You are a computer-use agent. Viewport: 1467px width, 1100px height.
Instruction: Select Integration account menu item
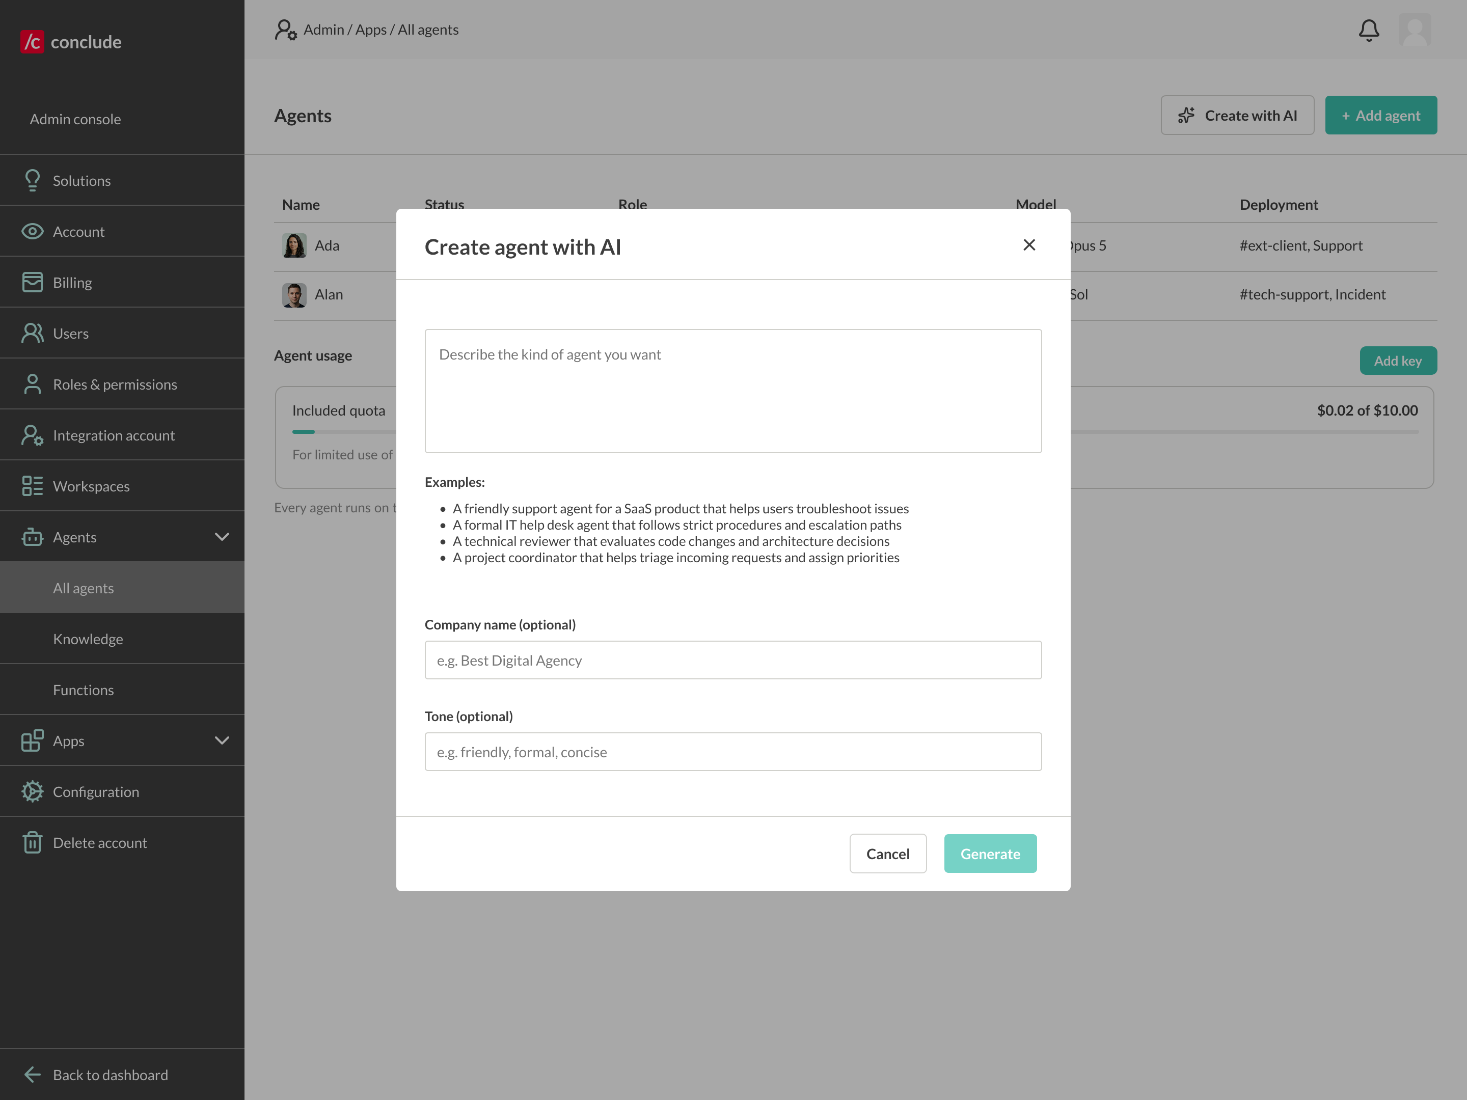[x=122, y=435]
